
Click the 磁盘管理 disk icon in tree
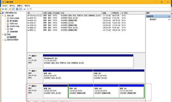[x=8, y=37]
